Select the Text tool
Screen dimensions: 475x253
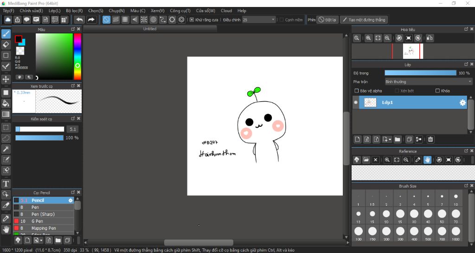point(6,184)
